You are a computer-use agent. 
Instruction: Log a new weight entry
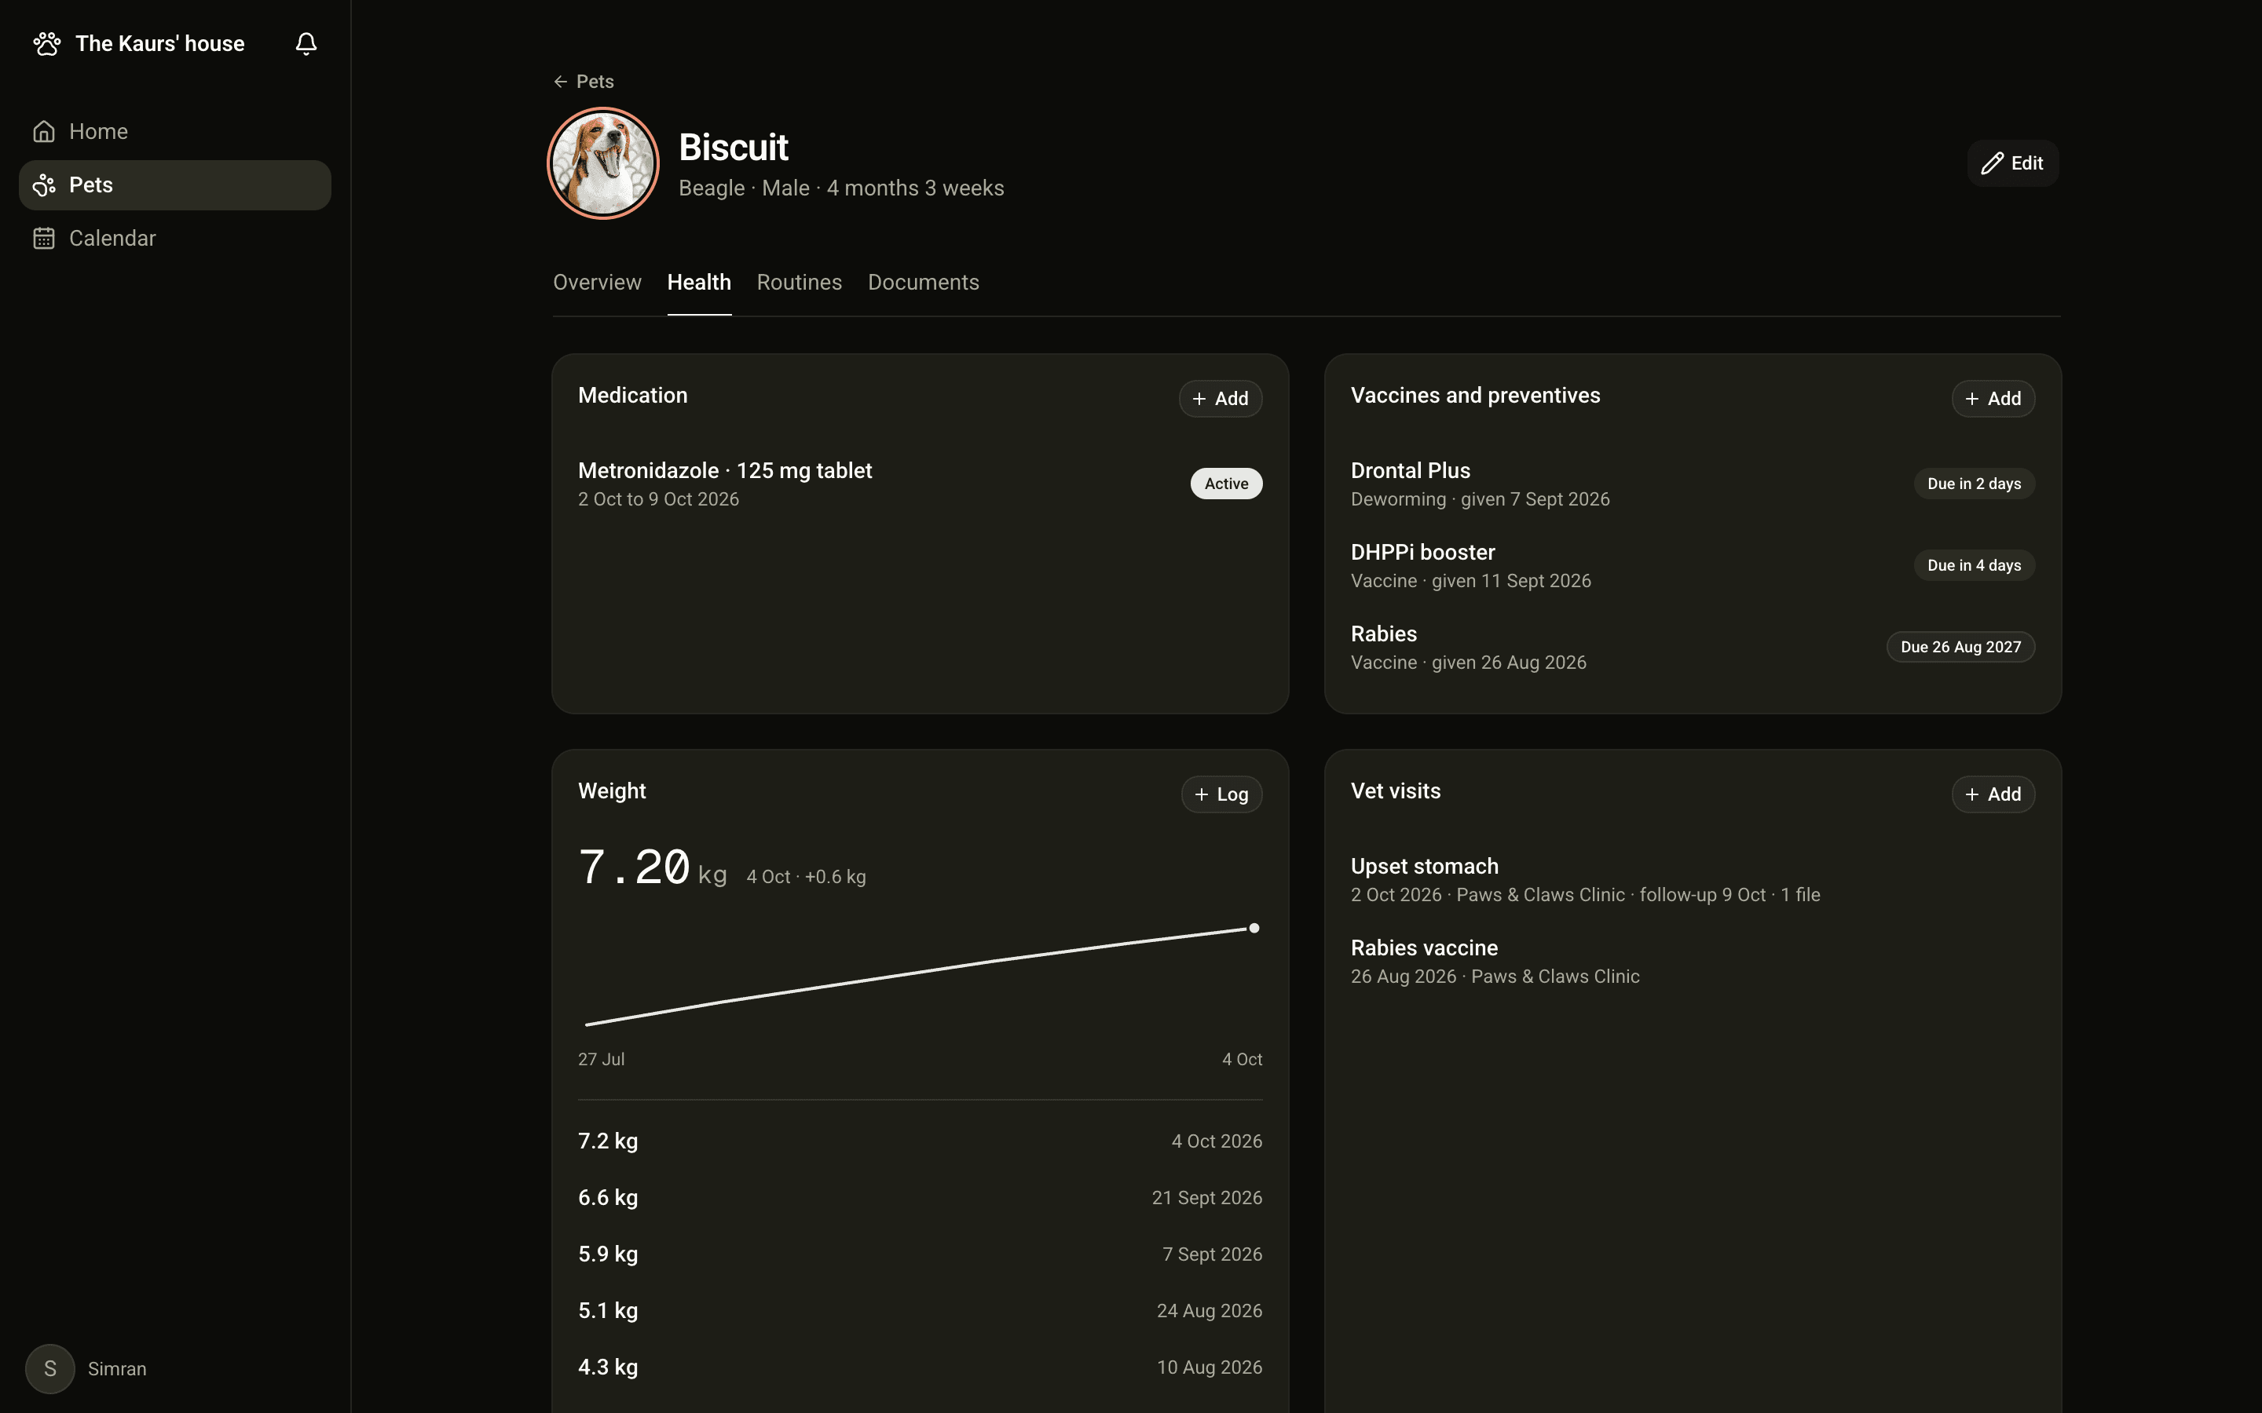tap(1221, 794)
